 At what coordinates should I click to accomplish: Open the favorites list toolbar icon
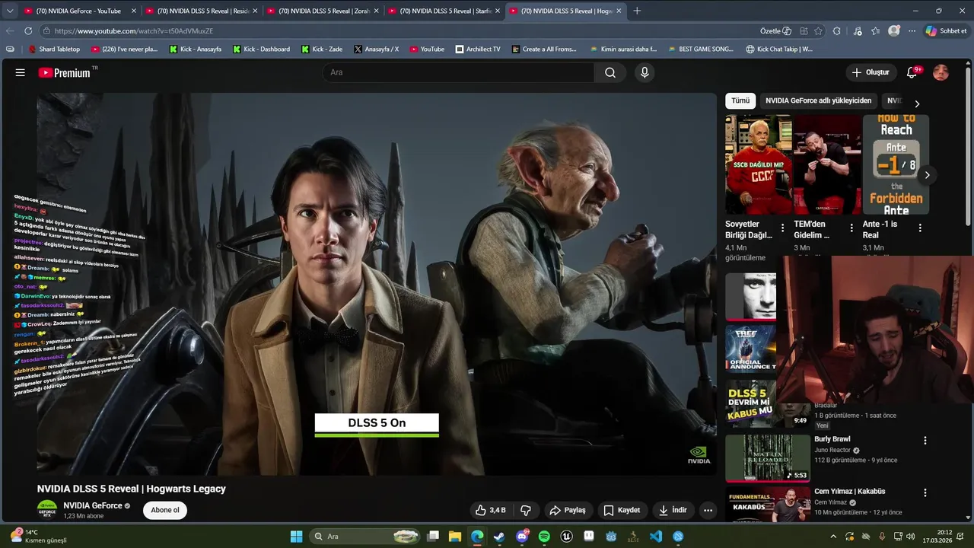pyautogui.click(x=876, y=31)
